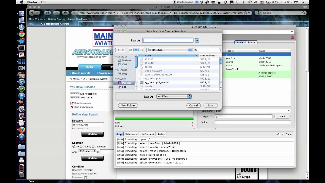Image resolution: width=325 pixels, height=183 pixels.
Task: Open the Trash in the Dock
Action: click(x=22, y=174)
